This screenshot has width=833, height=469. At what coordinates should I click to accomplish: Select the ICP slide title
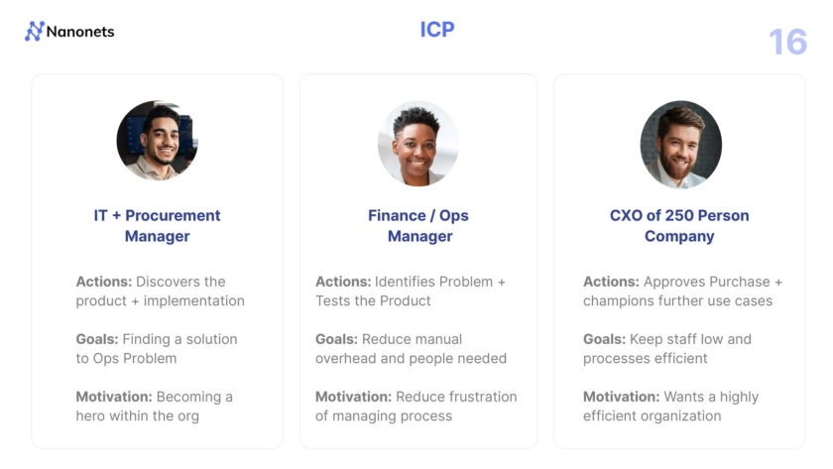437,30
